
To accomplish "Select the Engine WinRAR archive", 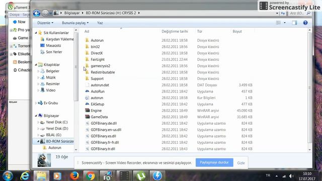I will click(x=96, y=111).
